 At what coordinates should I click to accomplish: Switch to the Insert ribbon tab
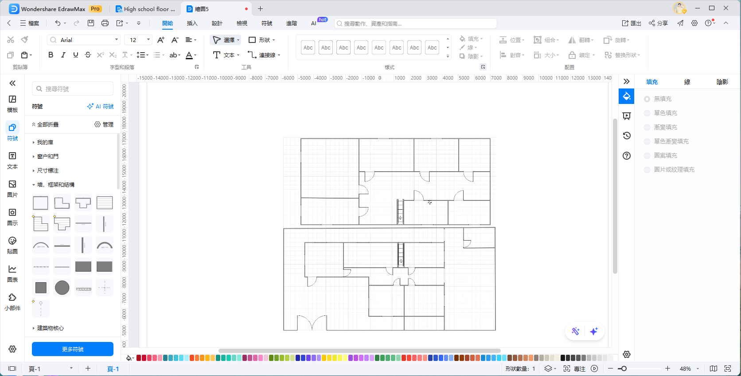click(x=192, y=23)
